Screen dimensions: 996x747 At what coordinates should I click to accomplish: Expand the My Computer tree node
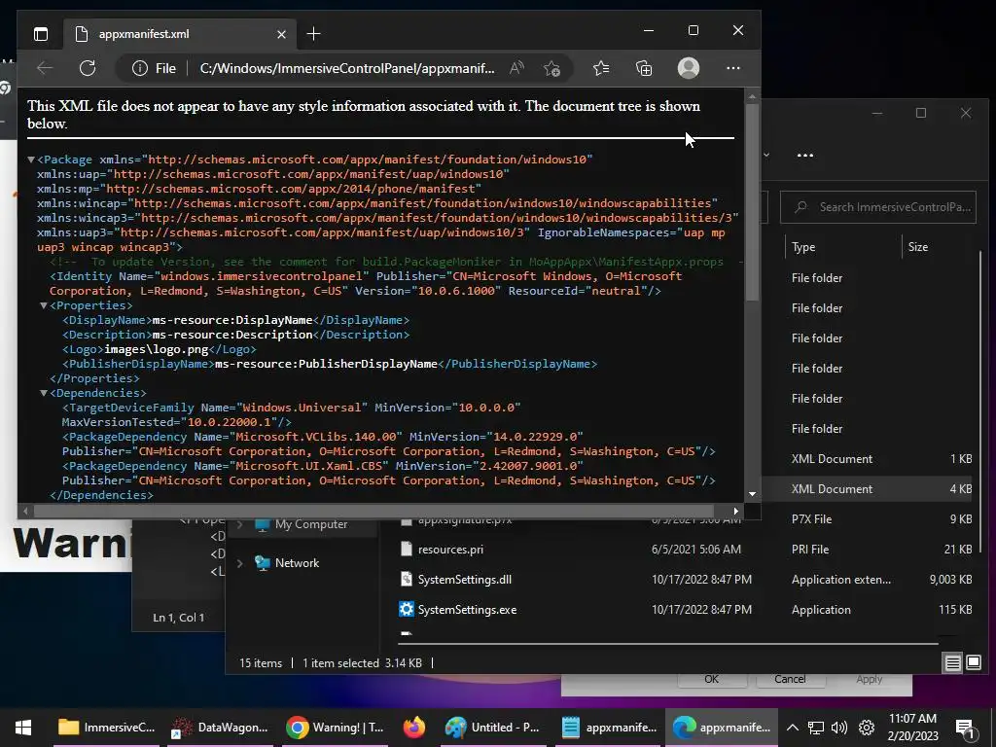(240, 524)
